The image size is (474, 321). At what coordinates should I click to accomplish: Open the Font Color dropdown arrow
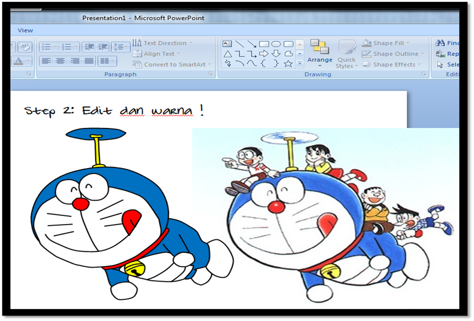pos(28,61)
